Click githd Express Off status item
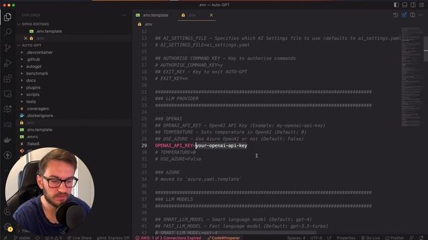 [113, 238]
